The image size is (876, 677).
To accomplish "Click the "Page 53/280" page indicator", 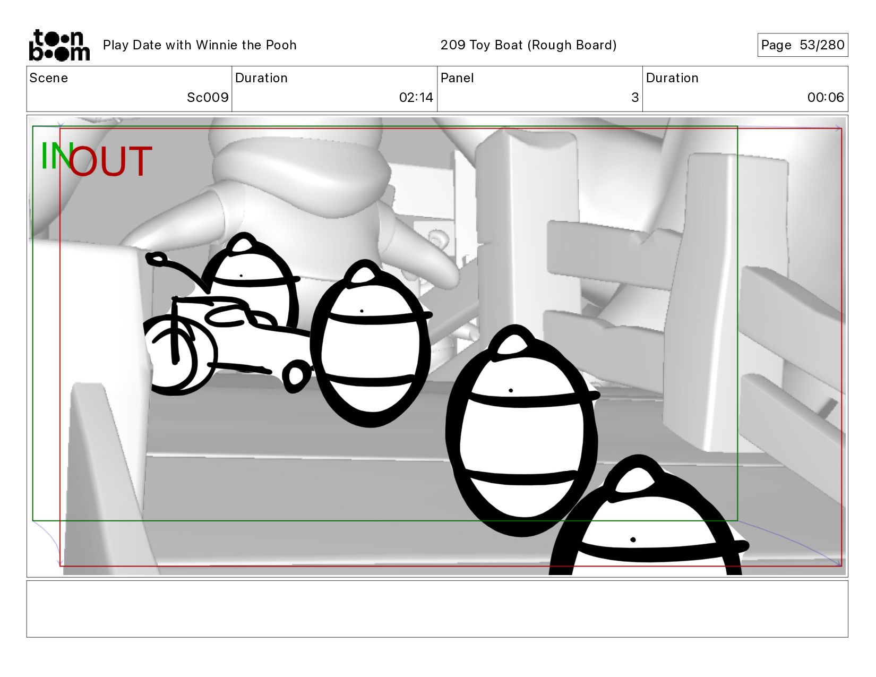I will coord(802,45).
